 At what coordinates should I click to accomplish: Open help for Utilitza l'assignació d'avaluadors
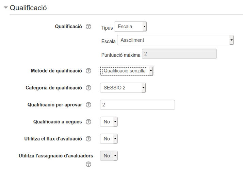(x=88, y=164)
